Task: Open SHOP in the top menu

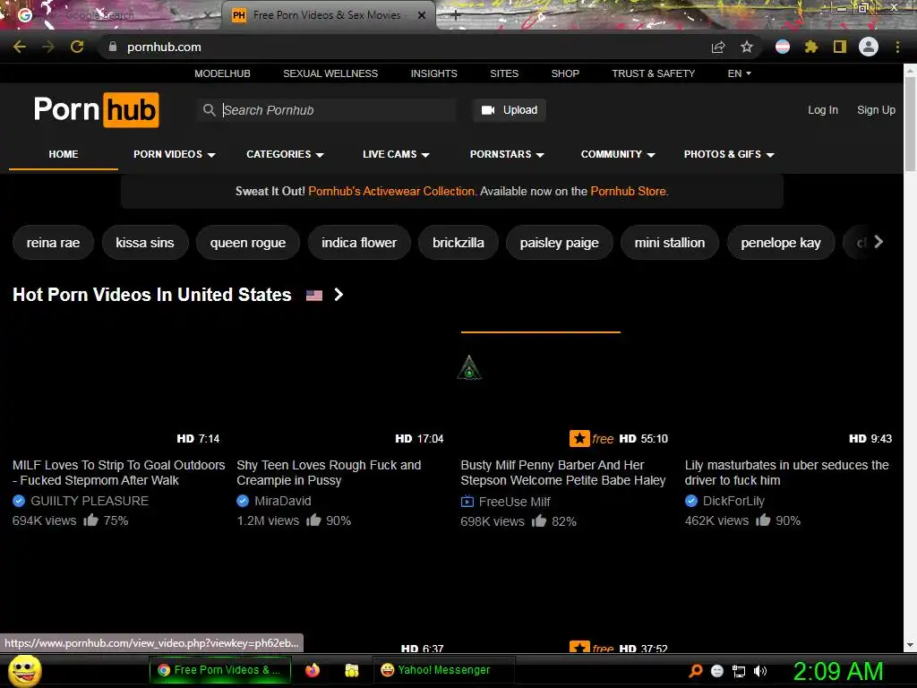Action: (565, 73)
